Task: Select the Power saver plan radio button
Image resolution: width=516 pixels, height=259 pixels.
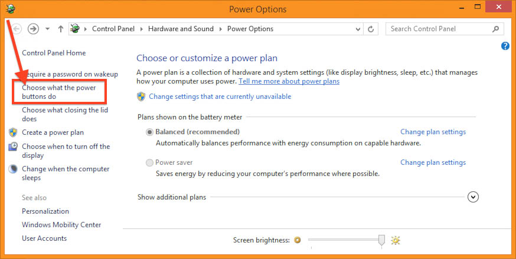Action: (150, 162)
